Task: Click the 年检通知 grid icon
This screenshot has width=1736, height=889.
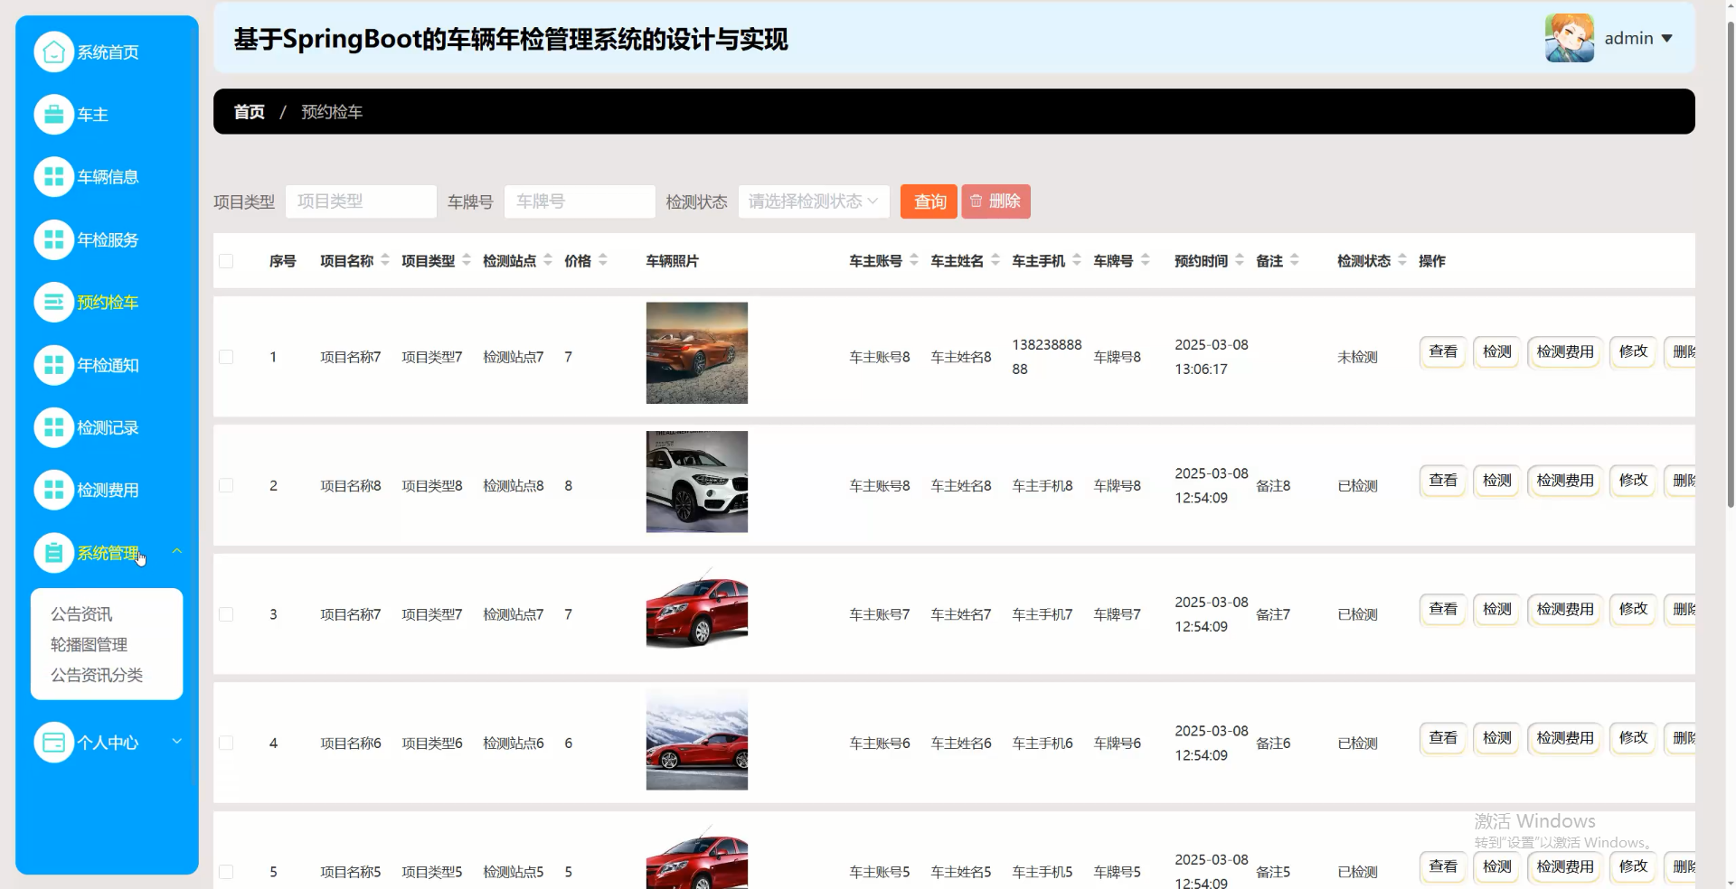Action: point(53,365)
